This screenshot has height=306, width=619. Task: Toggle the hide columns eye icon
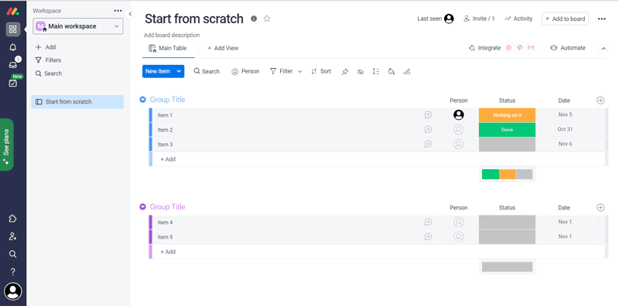coord(361,72)
